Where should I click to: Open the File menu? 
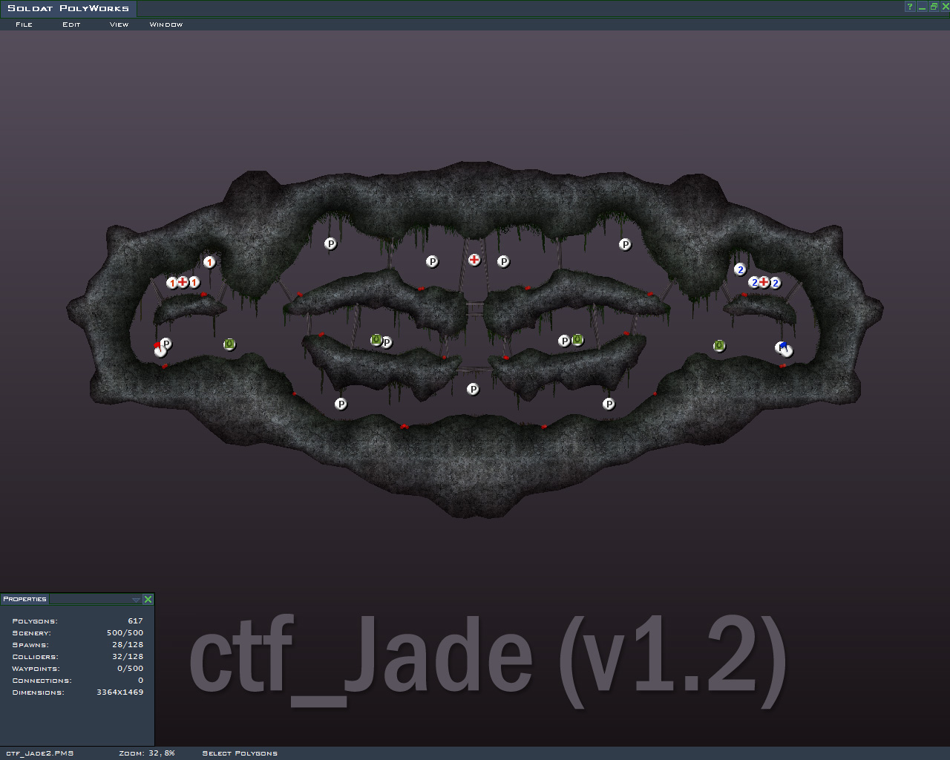(x=24, y=24)
